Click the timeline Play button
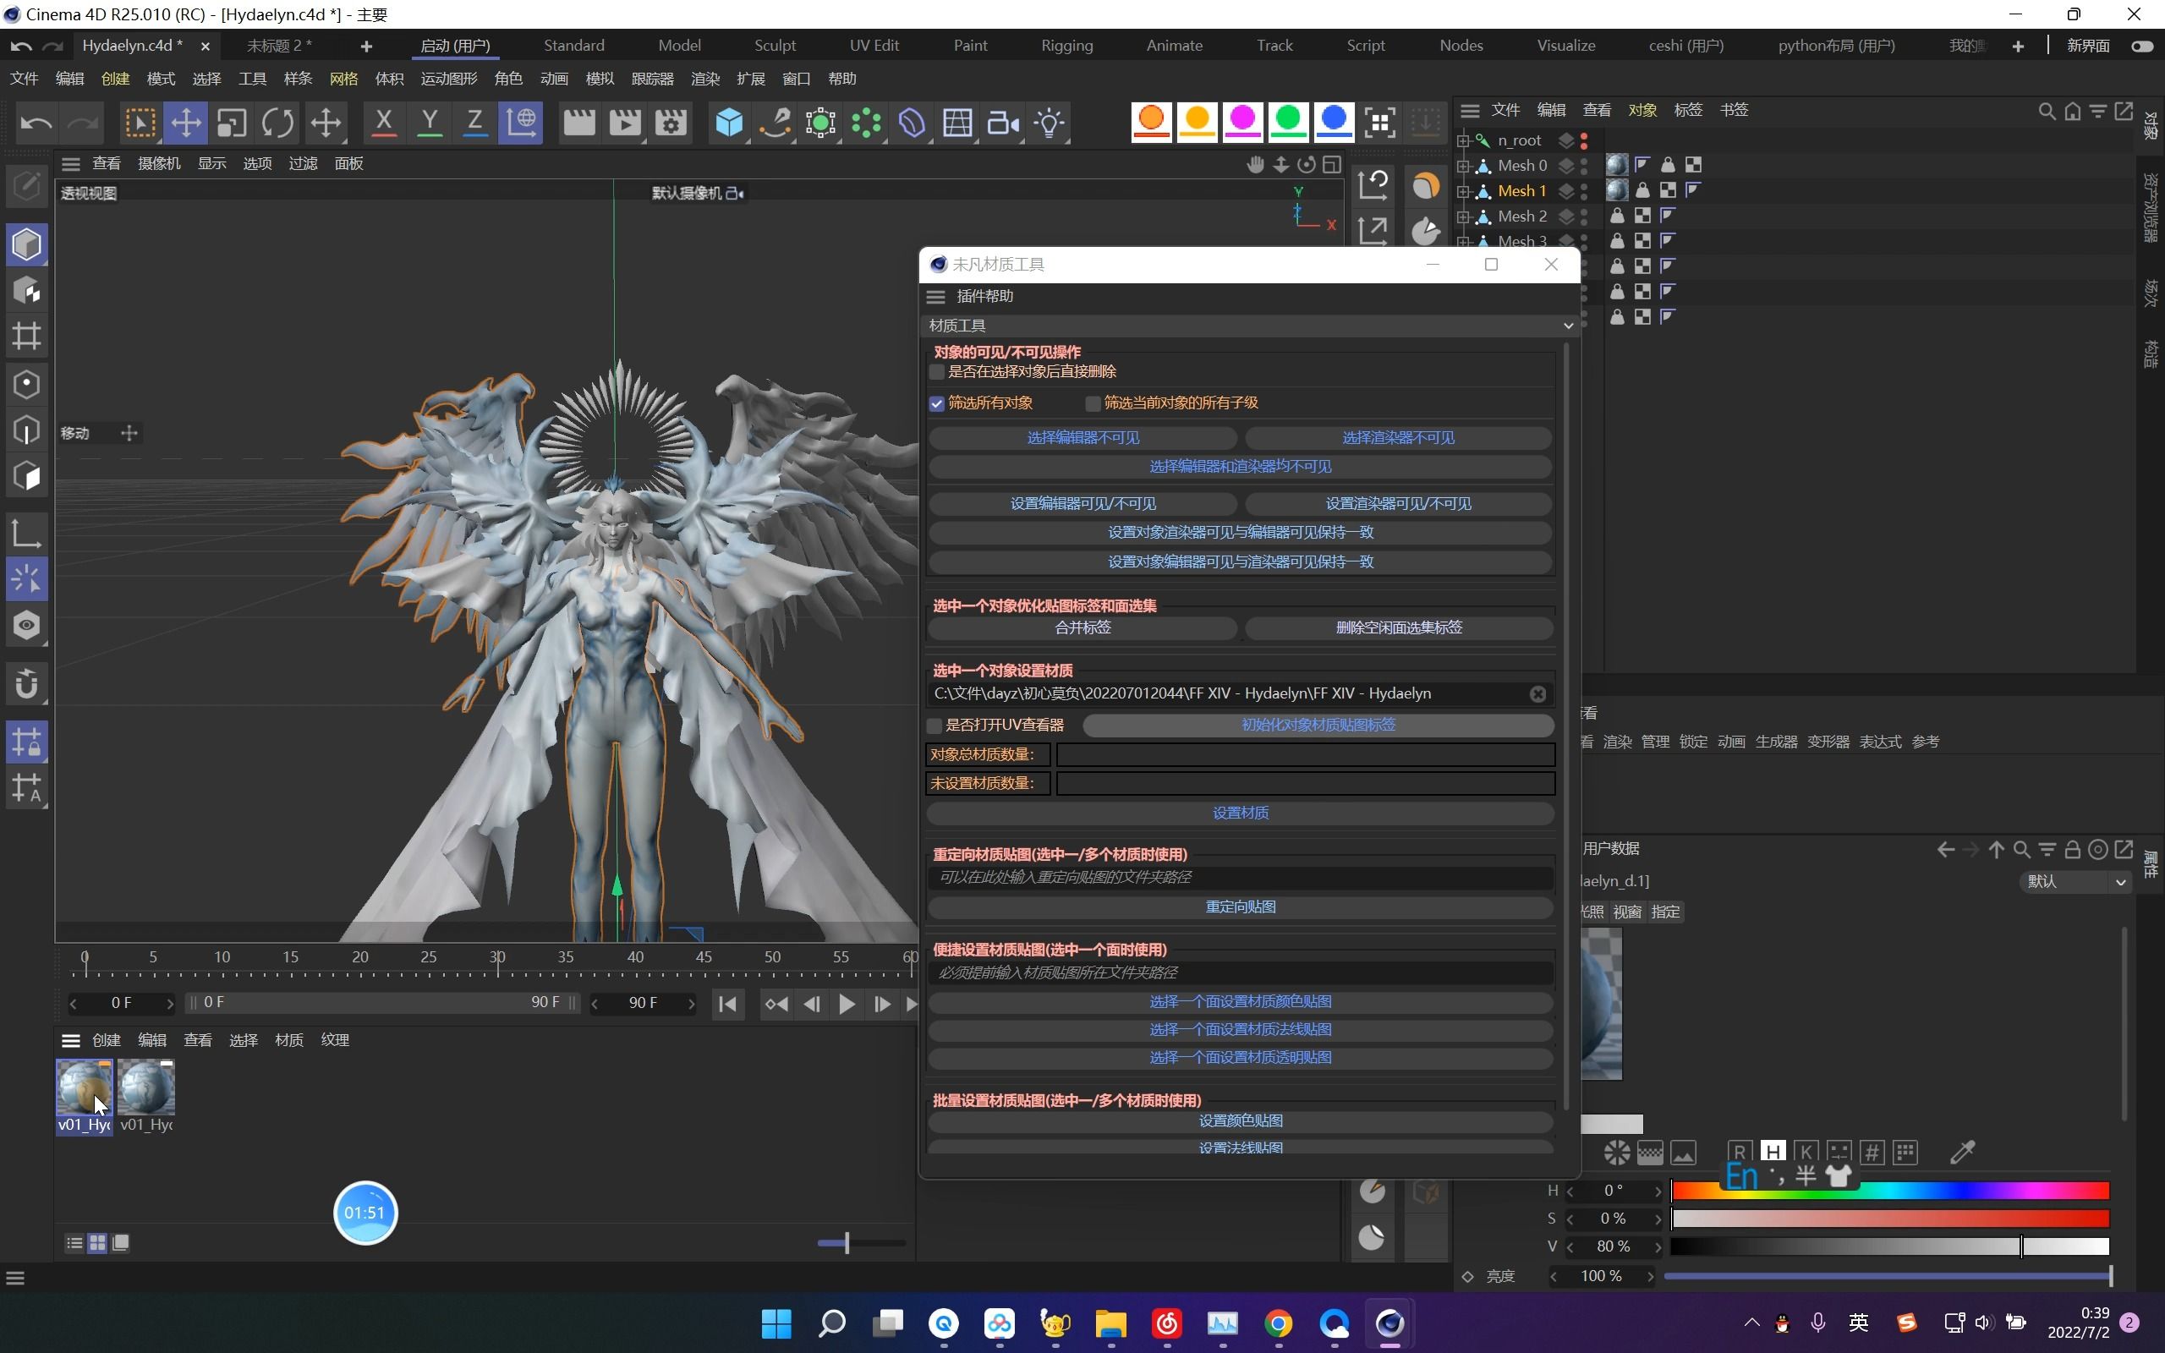The height and width of the screenshot is (1353, 2165). 847,1004
